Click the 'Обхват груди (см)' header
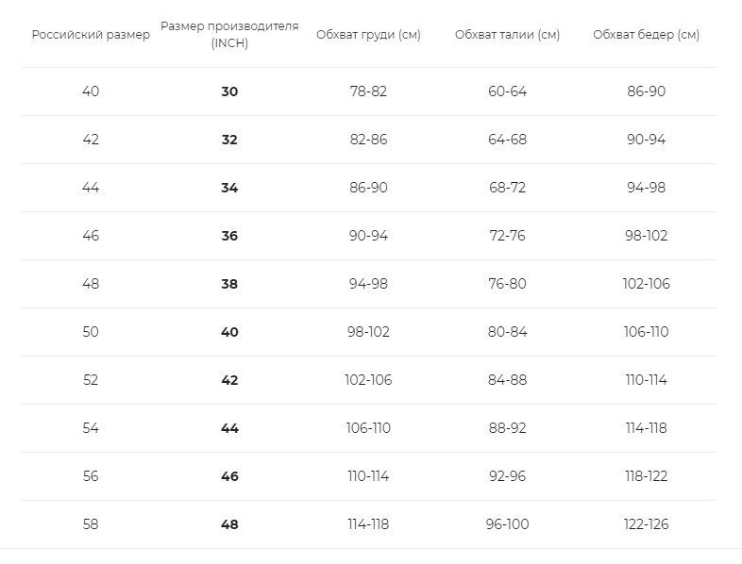This screenshot has height=564, width=742. [368, 35]
